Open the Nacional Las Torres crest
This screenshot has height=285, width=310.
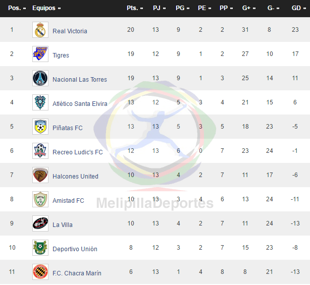pos(40,78)
